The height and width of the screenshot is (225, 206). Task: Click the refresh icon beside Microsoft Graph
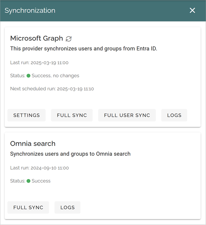[x=69, y=39]
